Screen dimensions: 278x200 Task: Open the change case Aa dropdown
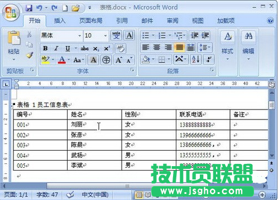pyautogui.click(x=79, y=60)
